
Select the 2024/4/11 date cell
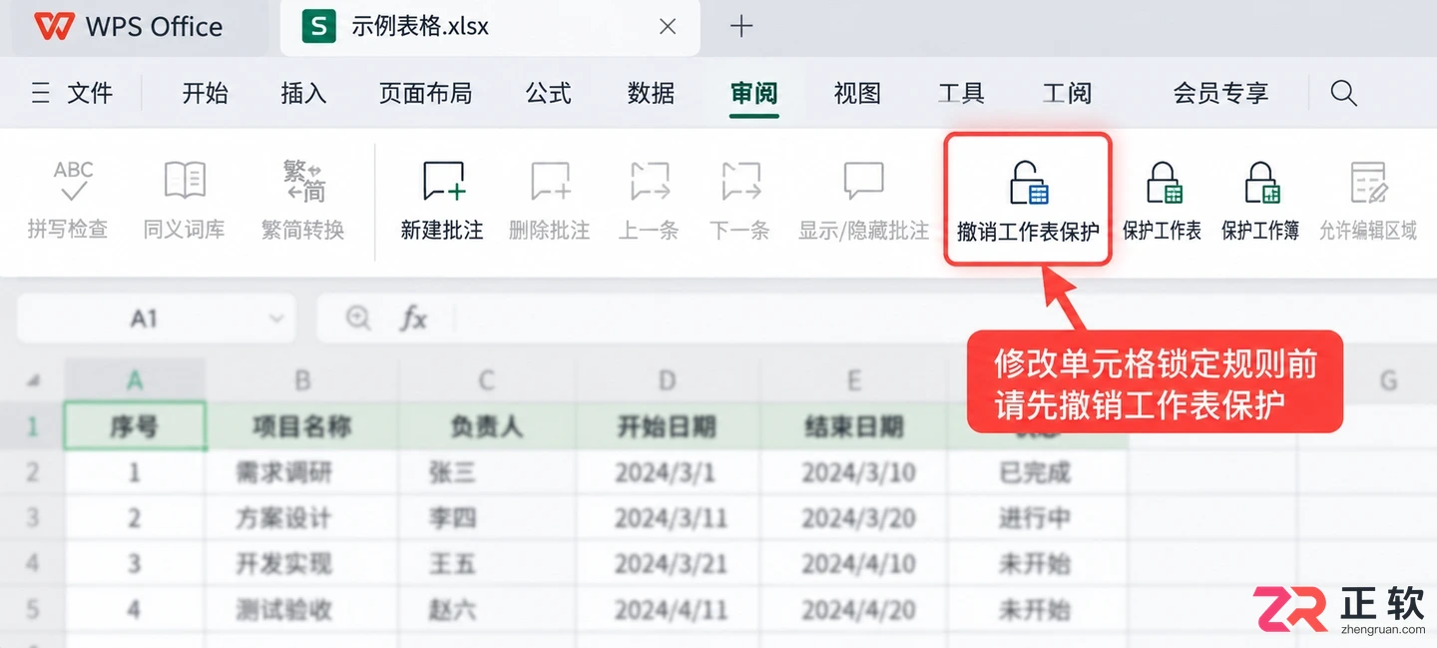(x=667, y=609)
